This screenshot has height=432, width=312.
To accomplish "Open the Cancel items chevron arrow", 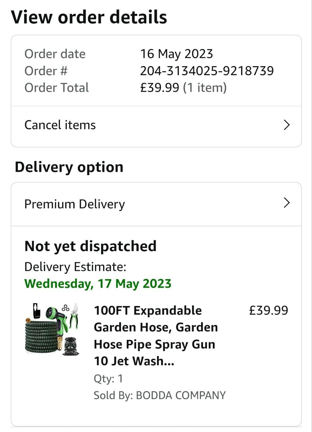I will tap(287, 125).
